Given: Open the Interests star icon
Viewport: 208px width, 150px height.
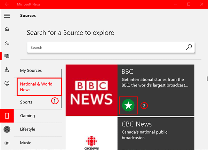Looking at the screenshot, I should pos(7,43).
